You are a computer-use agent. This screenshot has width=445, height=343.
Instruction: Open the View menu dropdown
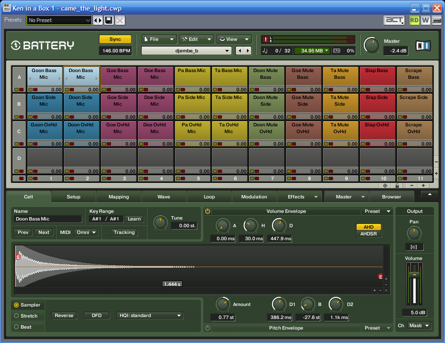point(234,39)
